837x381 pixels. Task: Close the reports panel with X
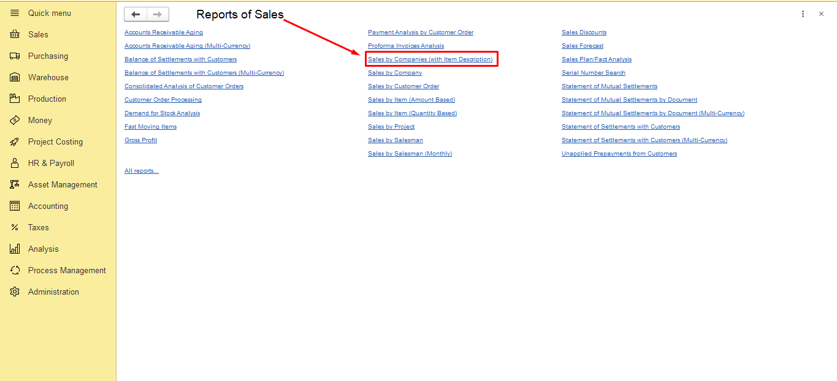point(821,14)
